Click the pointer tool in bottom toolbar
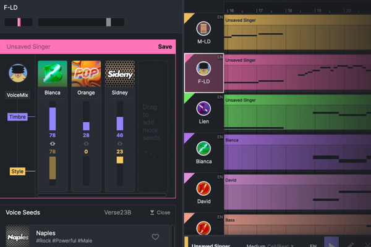This screenshot has height=247, width=371. point(331,245)
